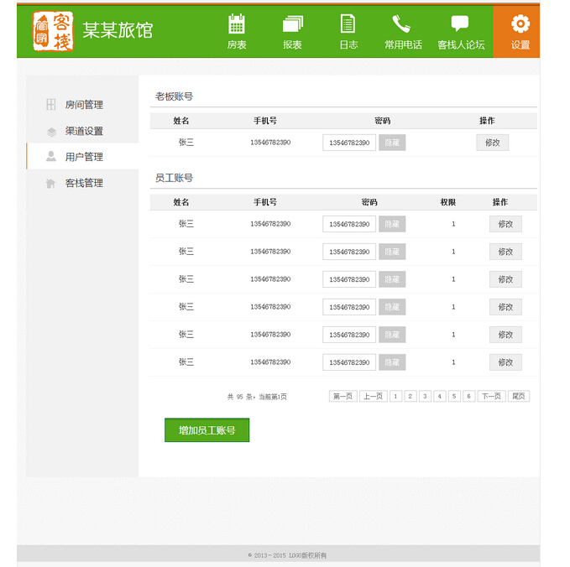Select 用户管理 in the sidebar
The height and width of the screenshot is (567, 570).
coord(84,157)
